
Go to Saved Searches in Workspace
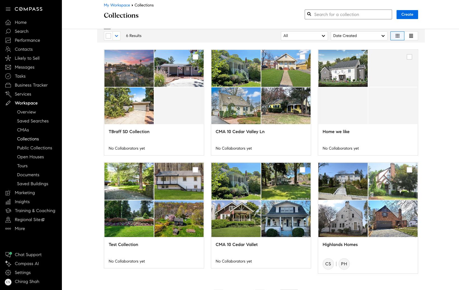[x=33, y=121]
